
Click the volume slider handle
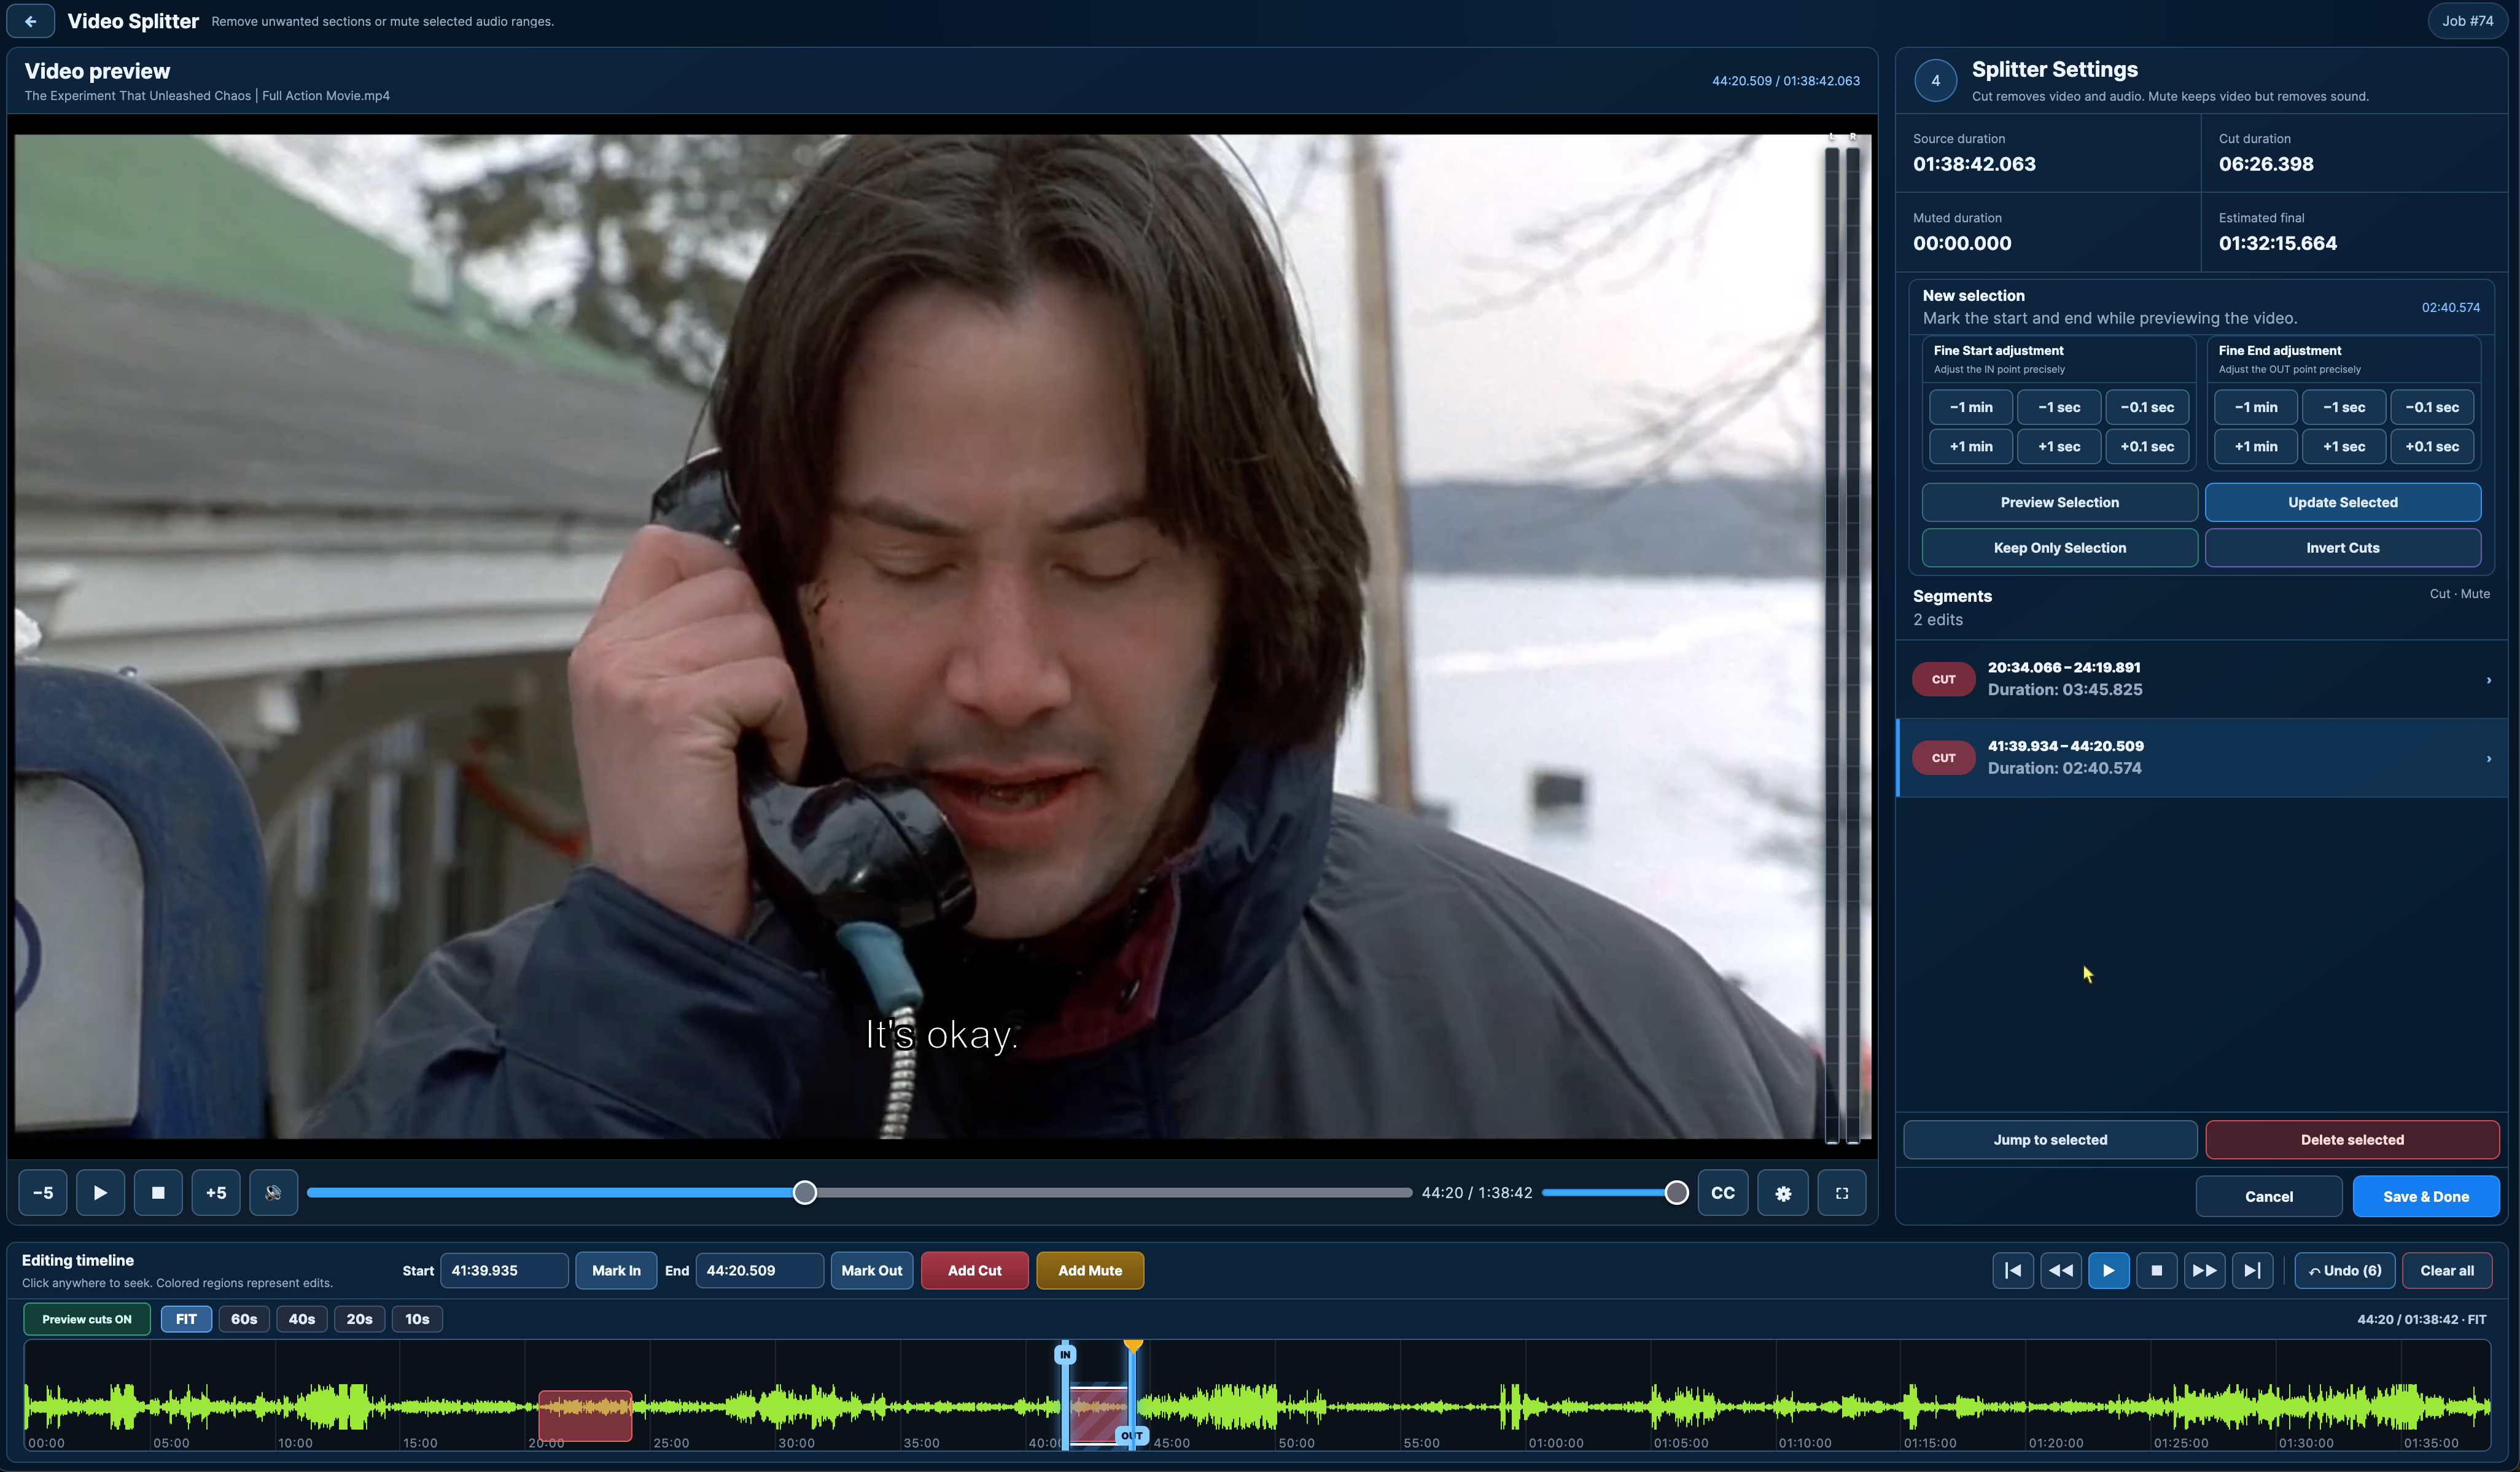pyautogui.click(x=1677, y=1192)
